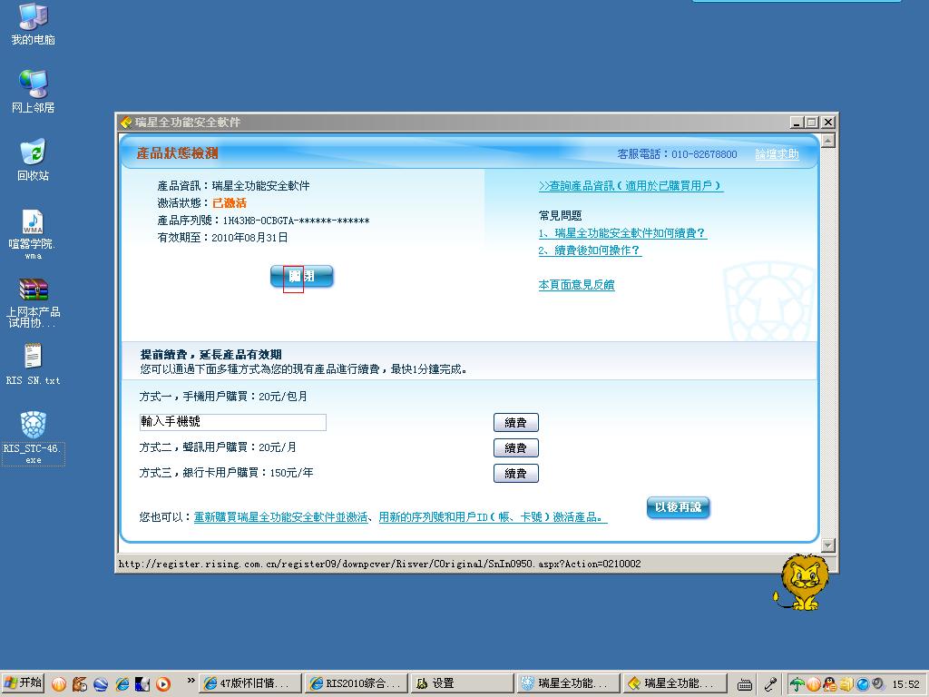Open 查詢產品資訊 link for purchased users
929x697 pixels.
click(631, 186)
